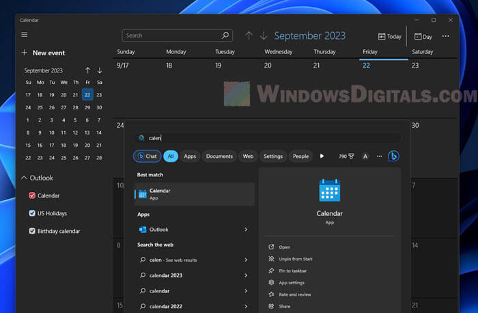Go to next week with main down arrow

(x=264, y=36)
